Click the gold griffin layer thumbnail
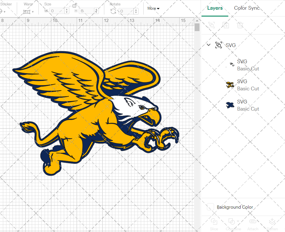Viewport: 285px width, 232px height. point(230,85)
